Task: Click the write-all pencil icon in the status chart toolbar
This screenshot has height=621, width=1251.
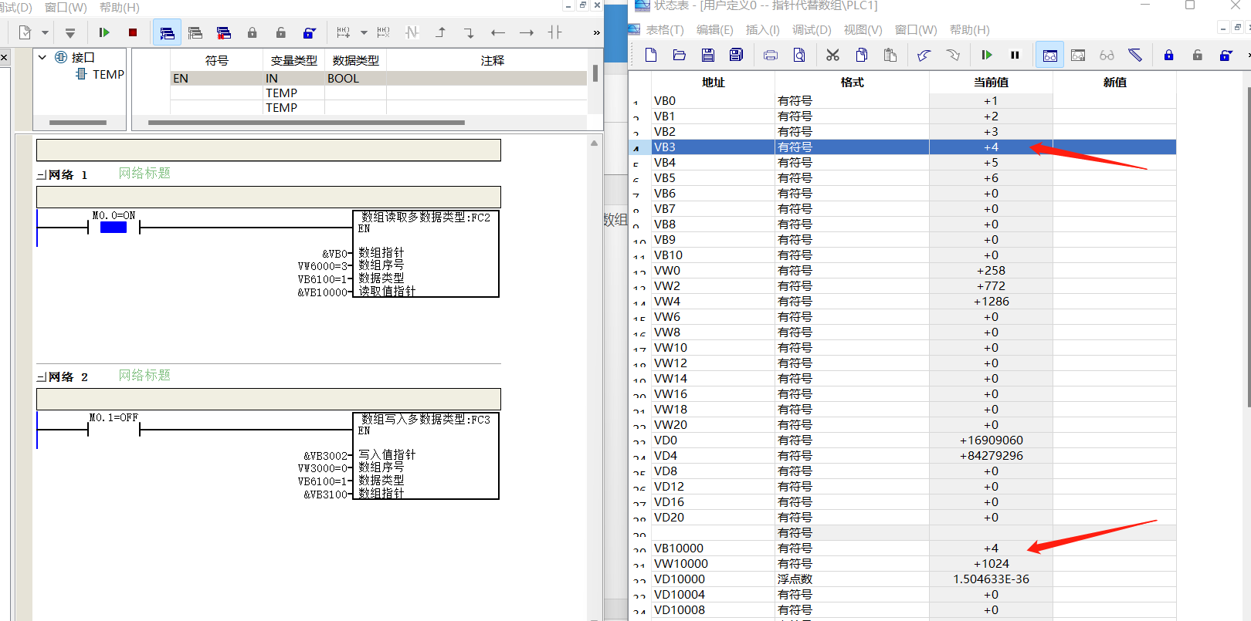Action: pyautogui.click(x=1134, y=55)
